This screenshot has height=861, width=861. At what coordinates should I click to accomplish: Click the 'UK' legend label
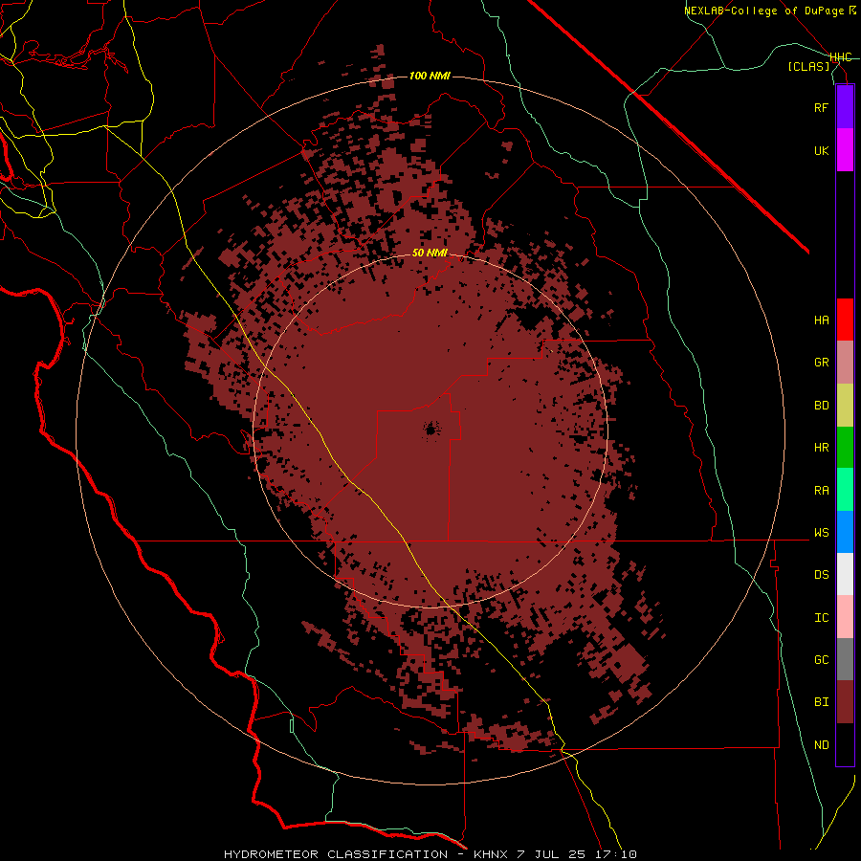822,150
